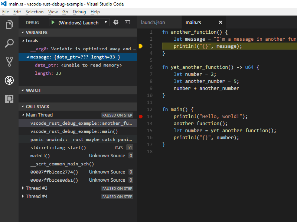Collapse the message variable in Locals
This screenshot has height=222, width=297.
(x=27, y=57)
